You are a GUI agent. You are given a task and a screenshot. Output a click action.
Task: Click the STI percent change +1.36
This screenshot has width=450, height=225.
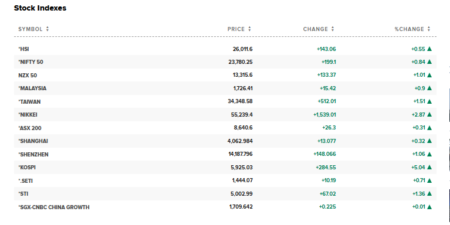[419, 194]
